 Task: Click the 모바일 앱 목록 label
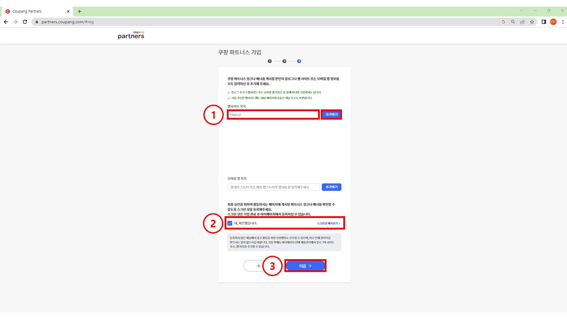(237, 179)
